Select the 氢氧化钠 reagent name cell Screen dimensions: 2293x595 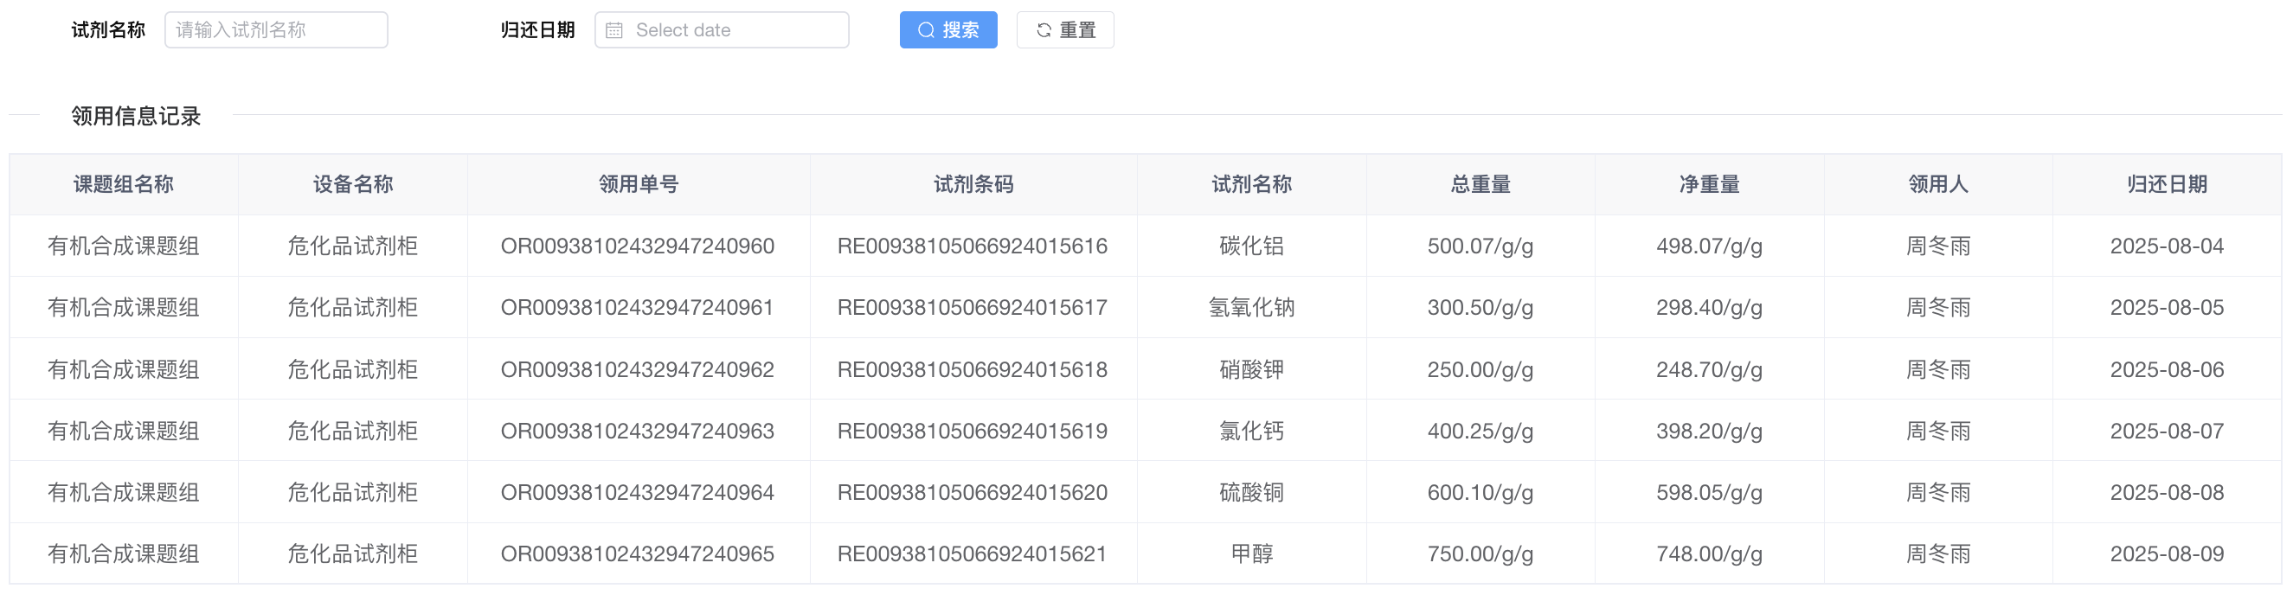pos(1251,308)
